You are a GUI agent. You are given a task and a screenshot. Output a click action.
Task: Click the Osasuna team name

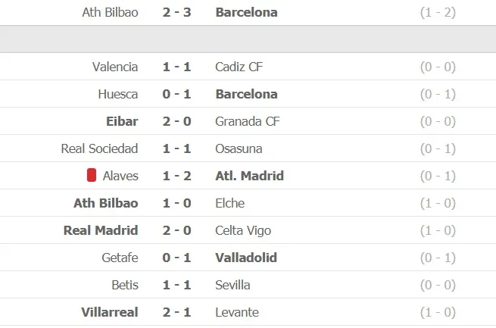[241, 148]
